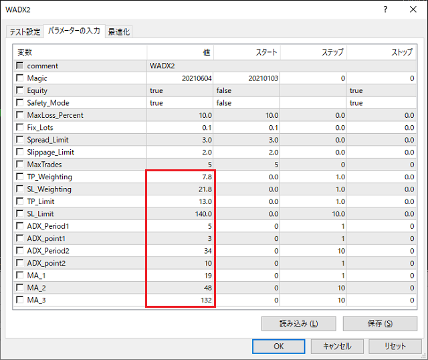
Task: Select the TP_Weighting value 7.8
Action: [x=180, y=177]
